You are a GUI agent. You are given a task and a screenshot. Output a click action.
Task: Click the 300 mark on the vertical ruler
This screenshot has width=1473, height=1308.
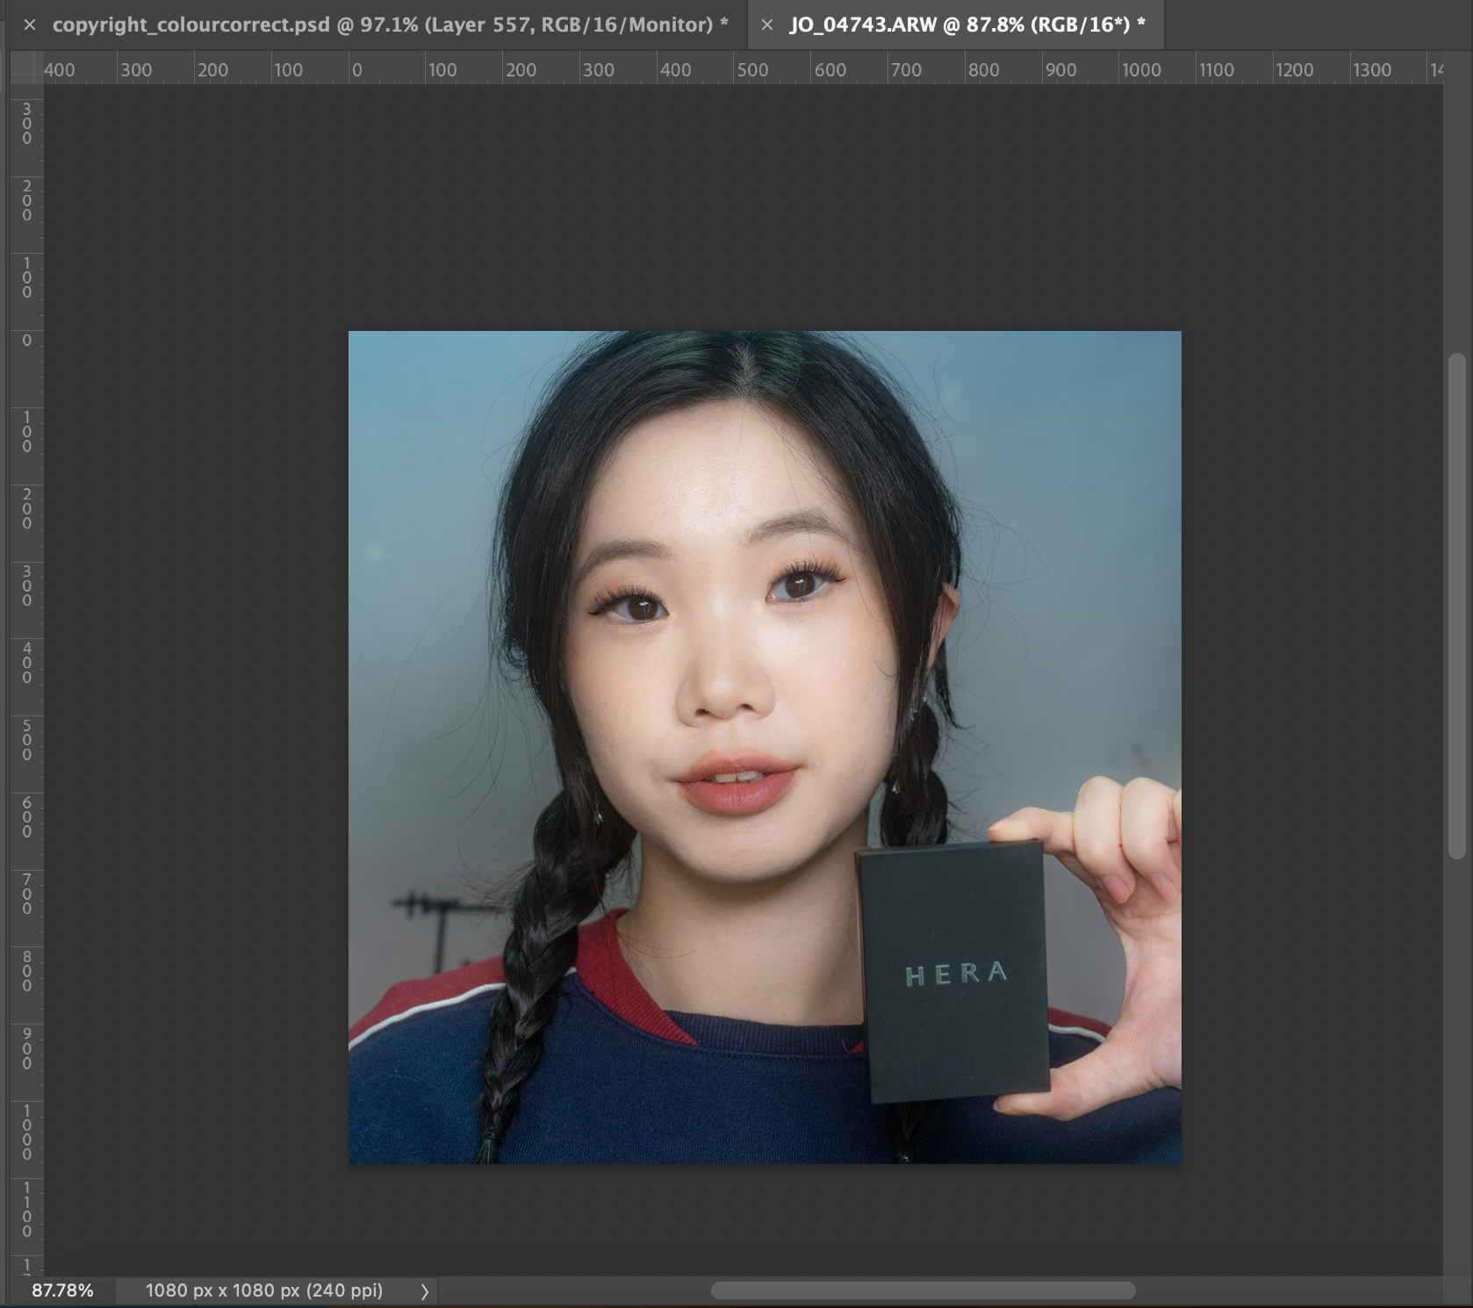pos(26,123)
